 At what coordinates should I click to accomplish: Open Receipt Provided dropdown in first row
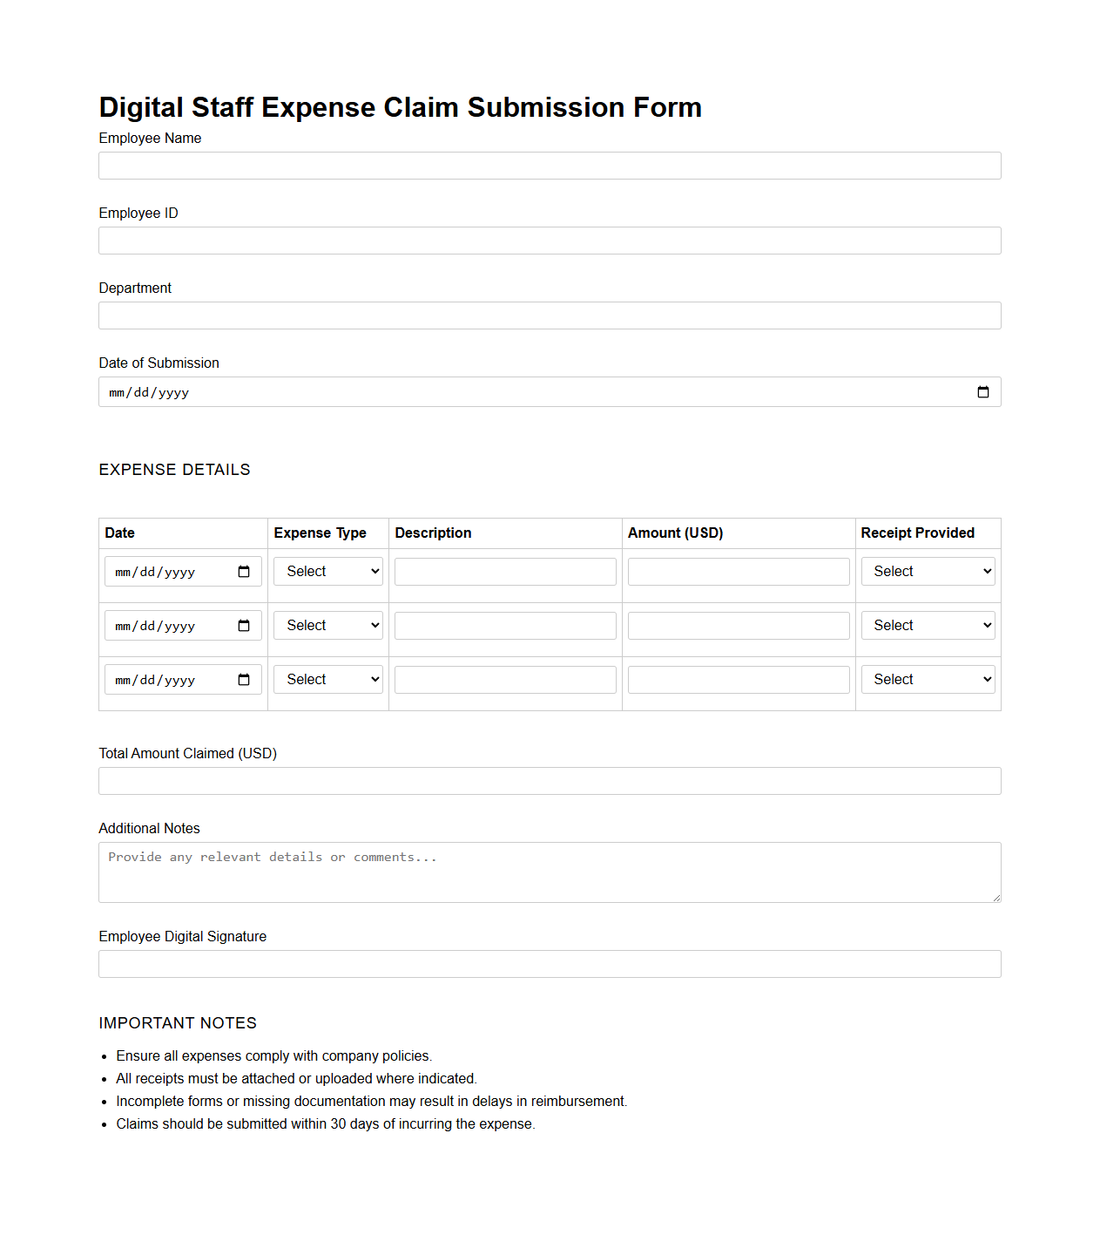(928, 572)
